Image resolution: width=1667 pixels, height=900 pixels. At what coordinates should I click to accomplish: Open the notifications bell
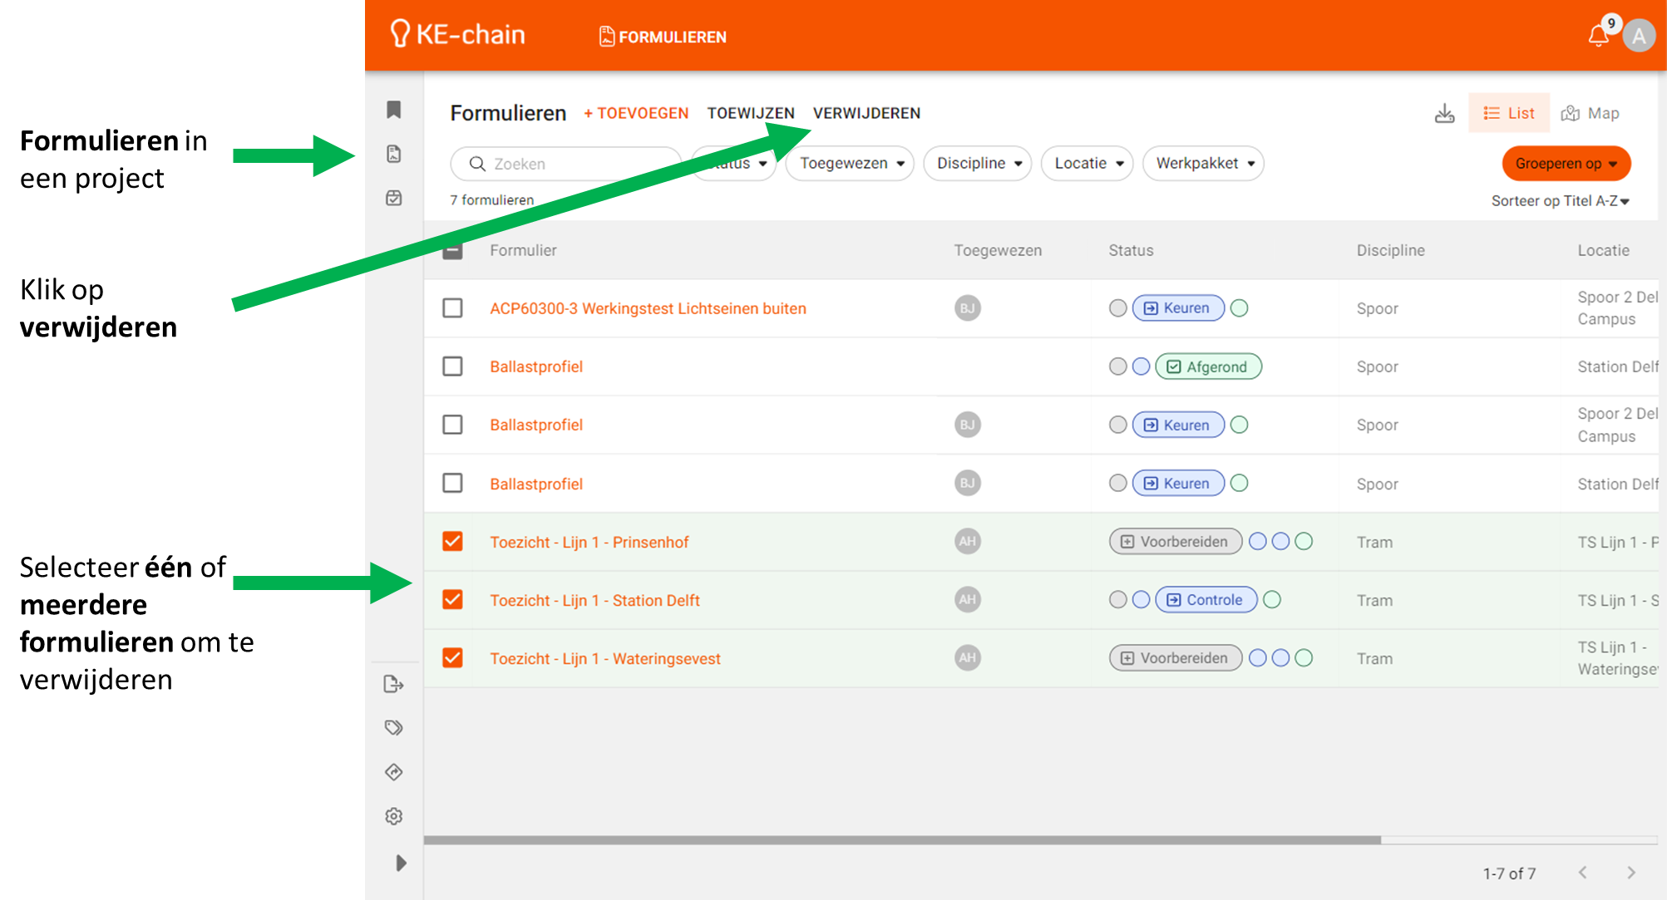click(1597, 36)
